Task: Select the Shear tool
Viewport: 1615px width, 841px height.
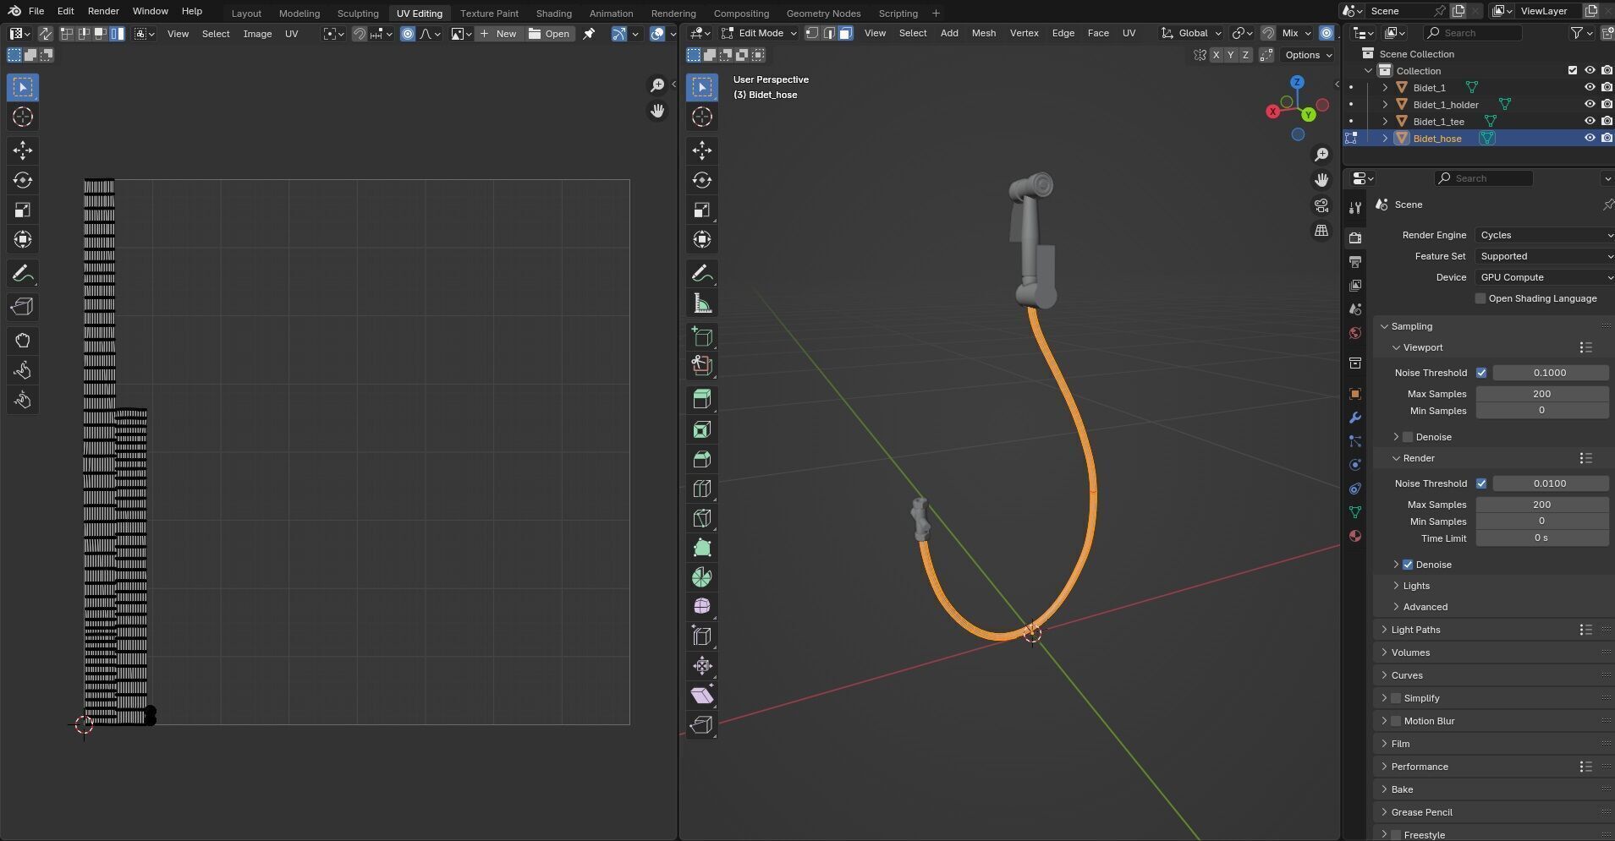Action: (x=702, y=695)
